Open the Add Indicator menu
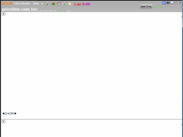183x137 pixels. coord(22,3)
